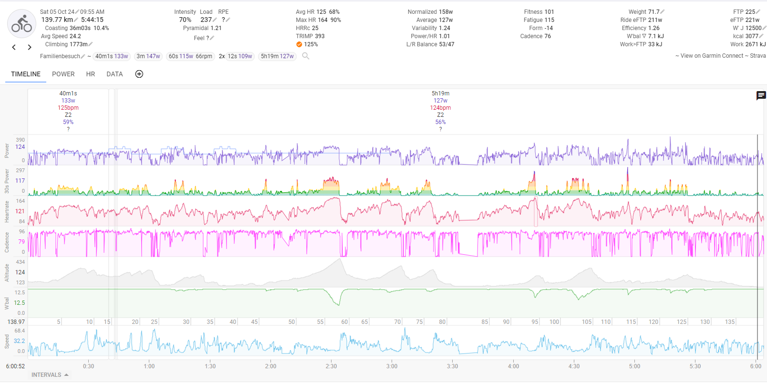Switch to the POWER tab
Screen dimensions: 767x384
[x=63, y=74]
